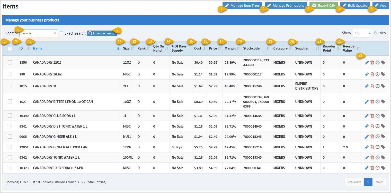This screenshot has height=193, width=391.
Task: Open history for CANADA DRY CLUB SODA 1 L
Action: (x=377, y=116)
